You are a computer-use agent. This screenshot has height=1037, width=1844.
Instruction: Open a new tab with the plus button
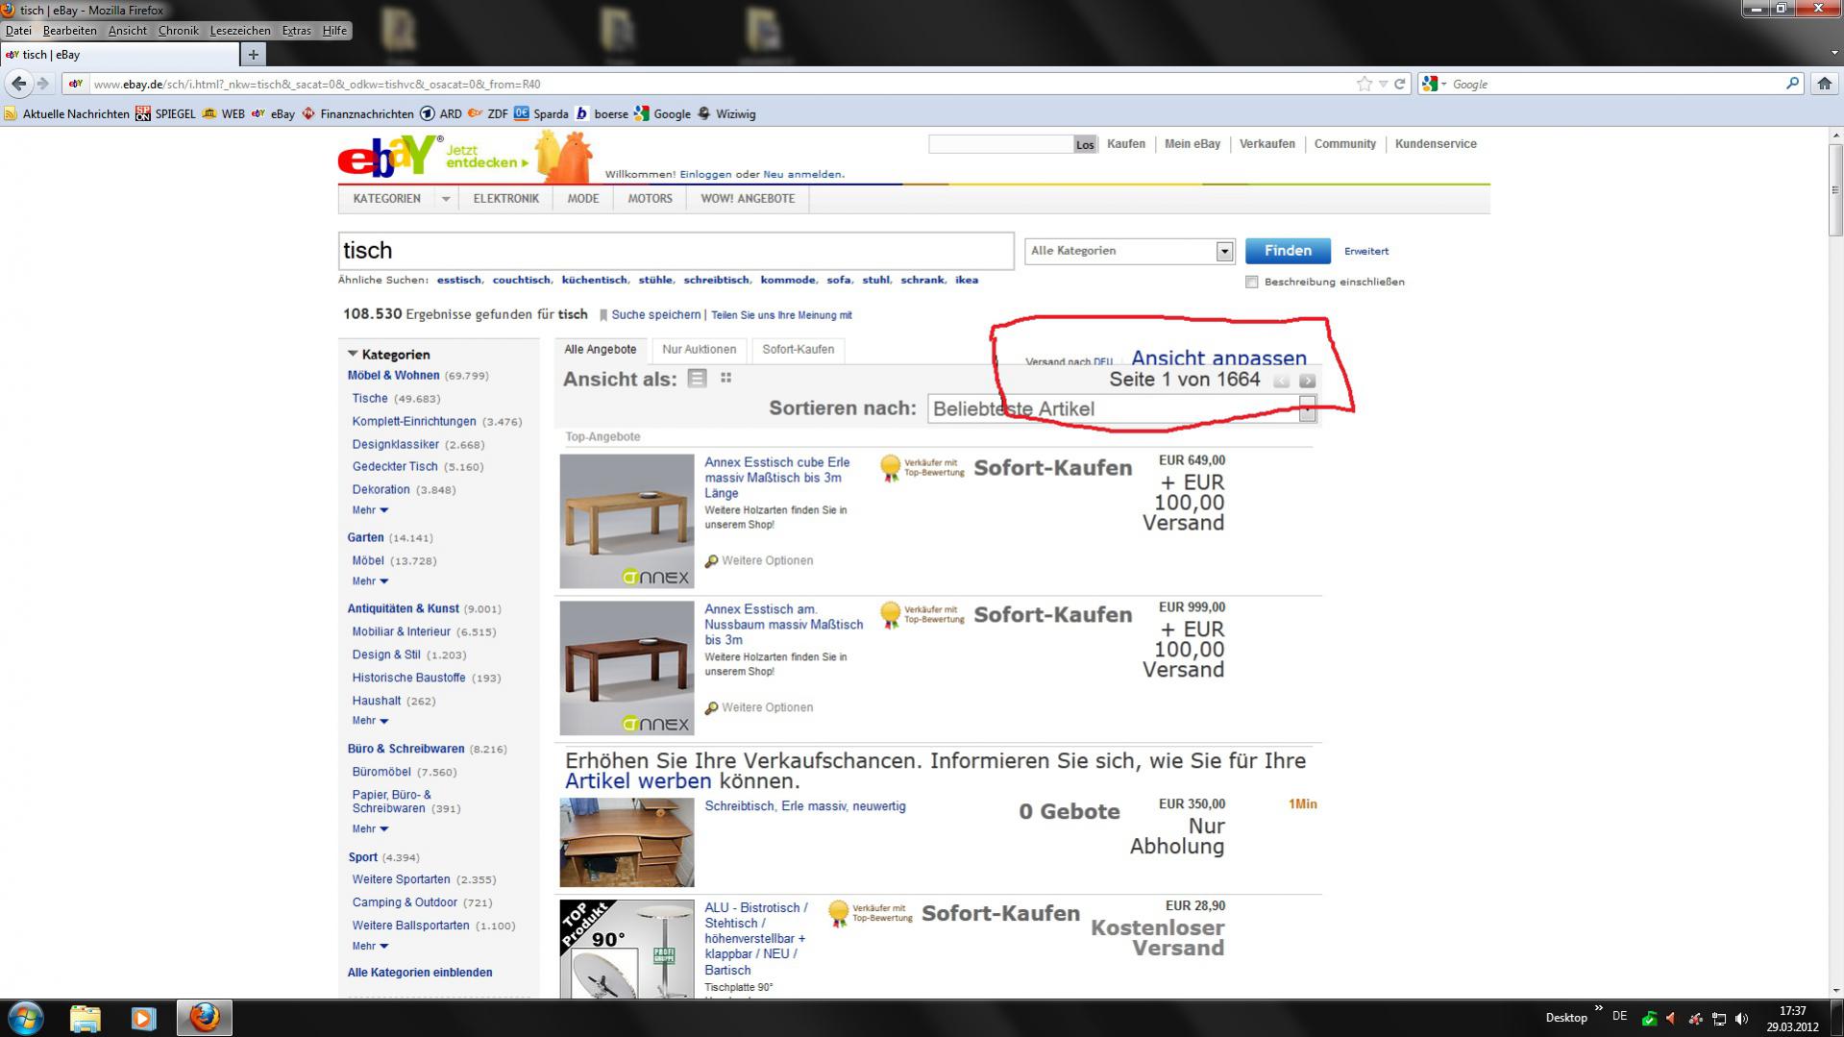point(253,55)
